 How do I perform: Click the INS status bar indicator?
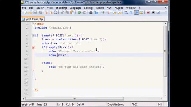coord(160,104)
